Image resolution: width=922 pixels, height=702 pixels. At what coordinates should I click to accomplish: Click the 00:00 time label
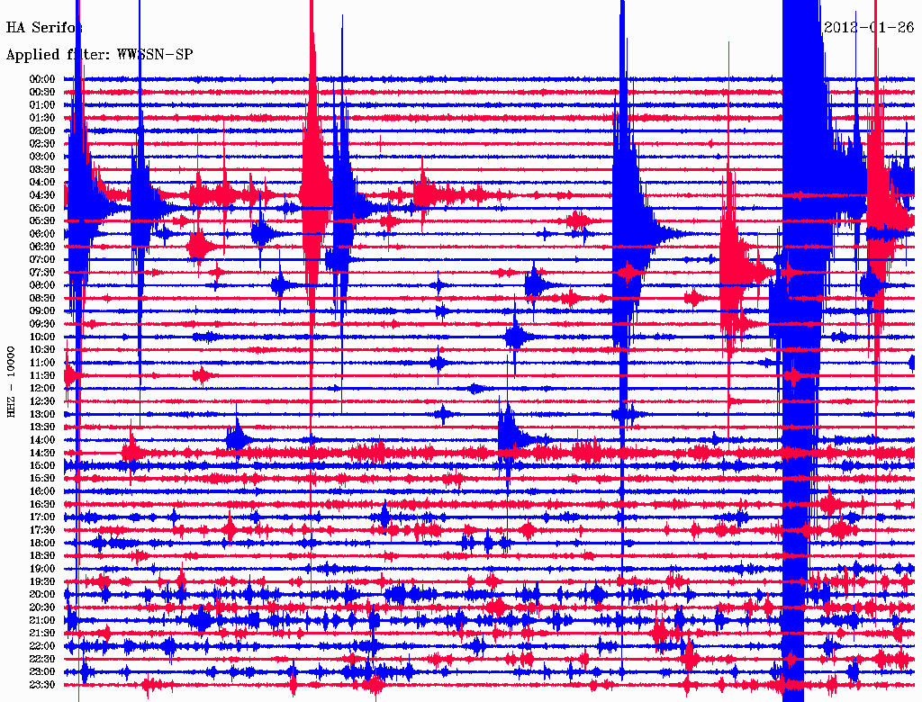pos(42,79)
